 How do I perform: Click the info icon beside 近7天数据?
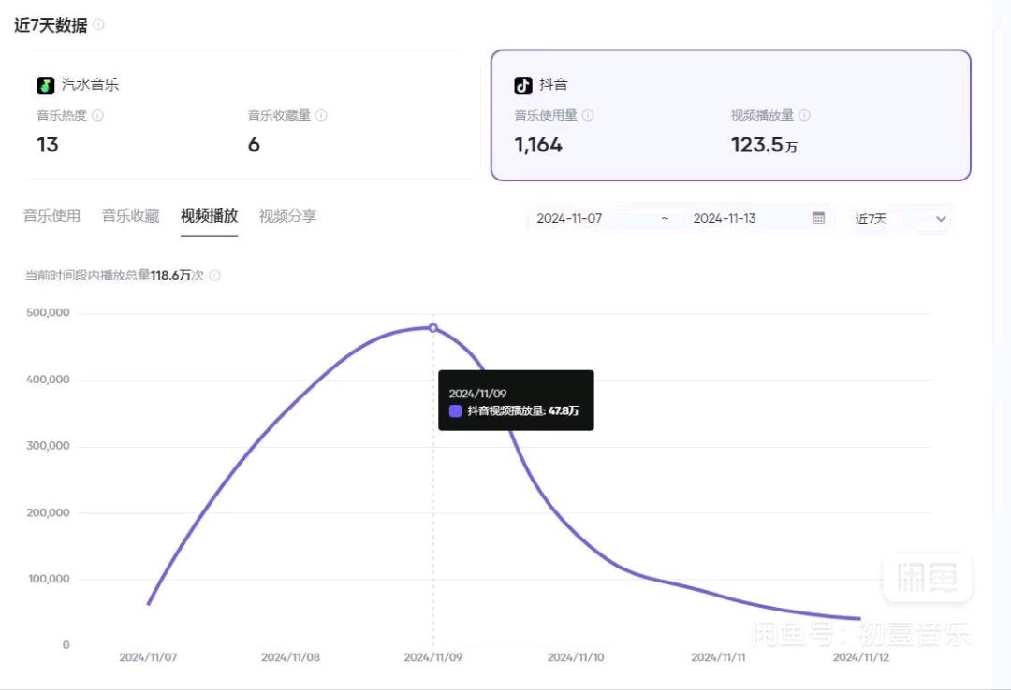pos(98,24)
